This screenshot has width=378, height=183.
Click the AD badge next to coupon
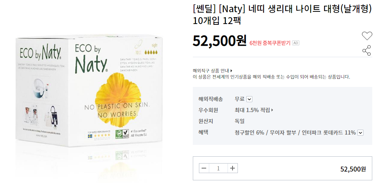pos(296,43)
